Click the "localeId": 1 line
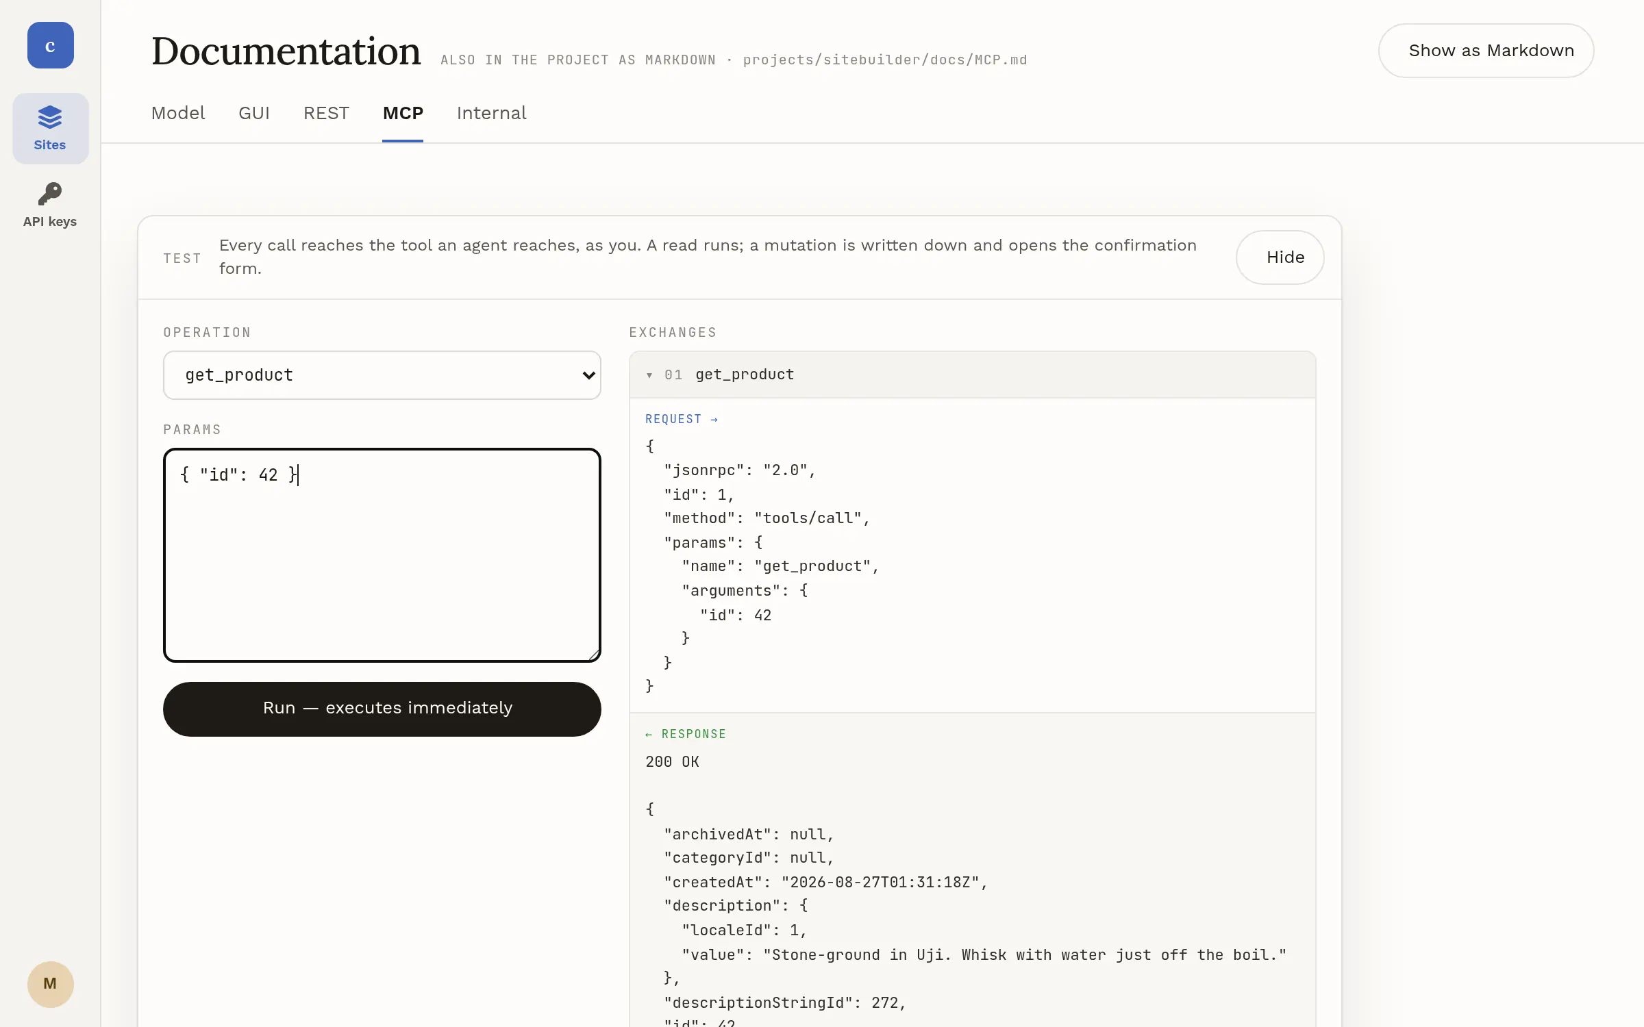Viewport: 1644px width, 1027px height. click(x=745, y=930)
